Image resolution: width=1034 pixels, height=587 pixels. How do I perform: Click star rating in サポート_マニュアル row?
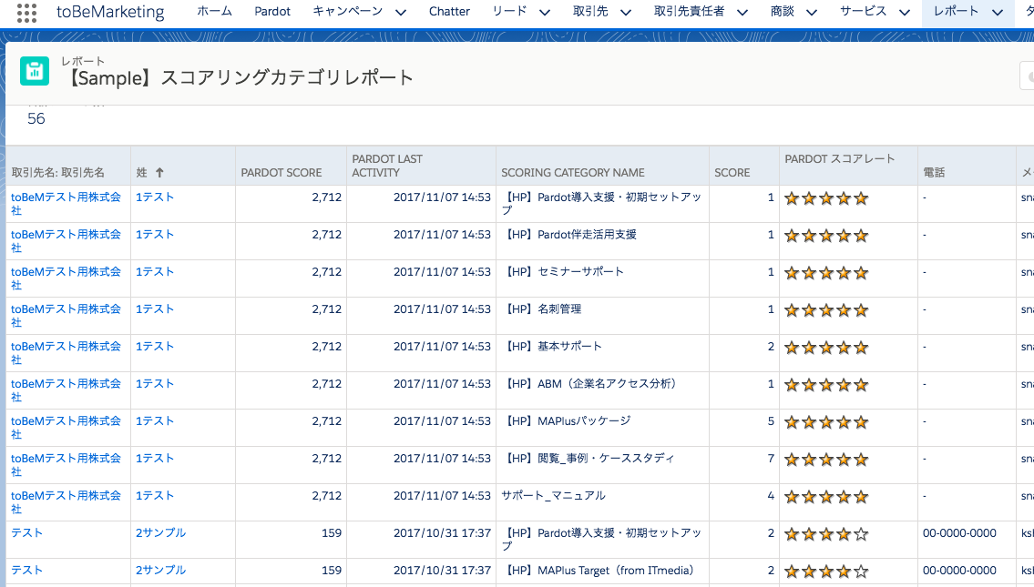coord(826,498)
